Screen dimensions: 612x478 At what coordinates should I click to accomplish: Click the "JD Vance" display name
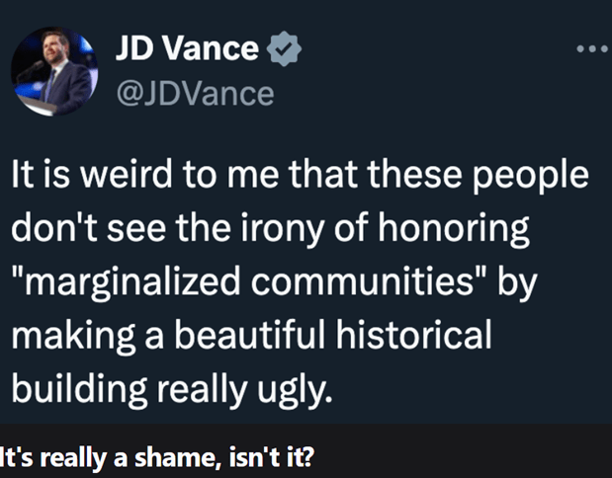pyautogui.click(x=187, y=48)
